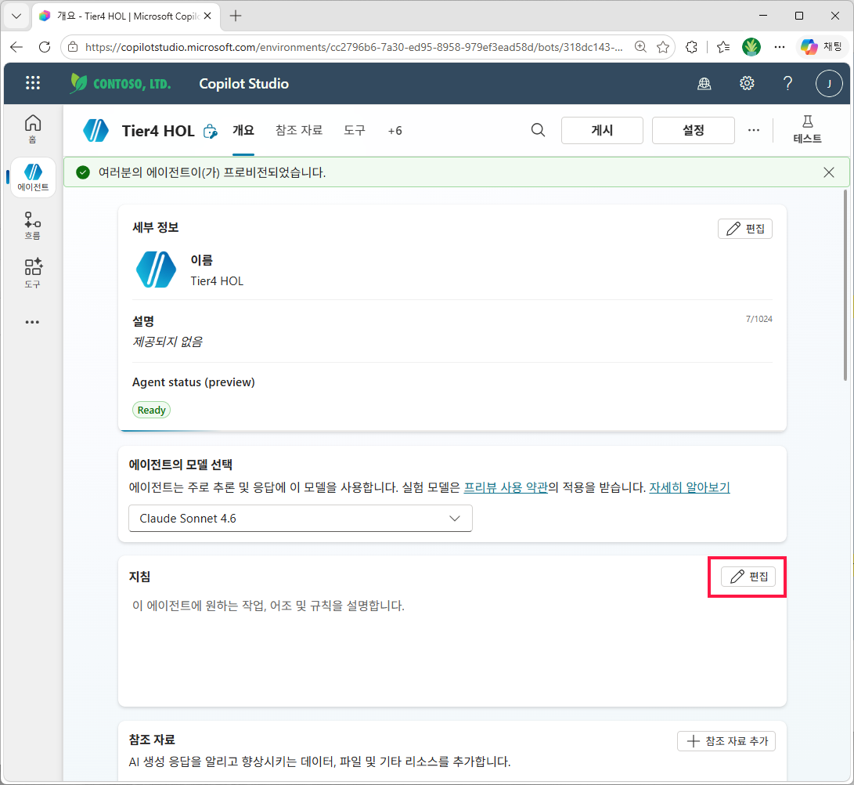Edit the 지침 instructions section
Screen dimensions: 854x785
748,577
